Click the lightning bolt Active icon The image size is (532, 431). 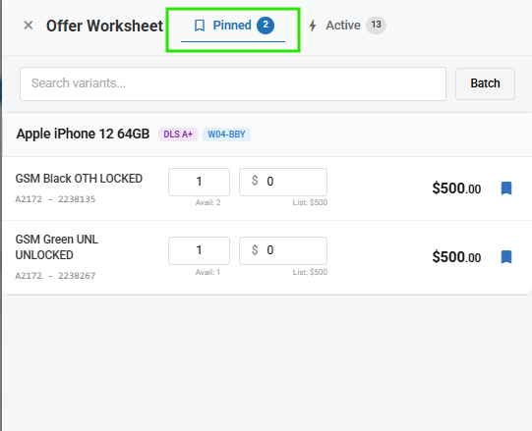(313, 26)
